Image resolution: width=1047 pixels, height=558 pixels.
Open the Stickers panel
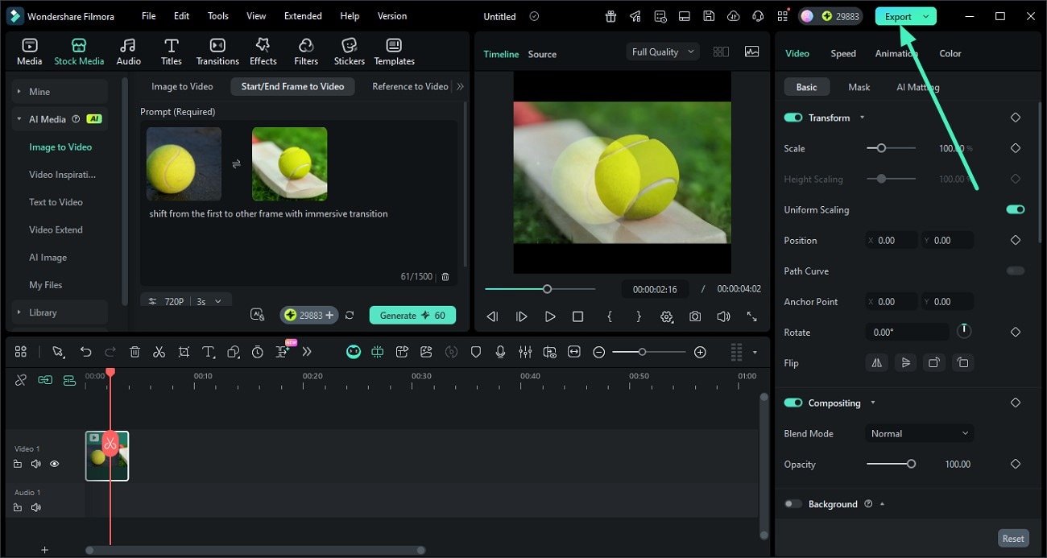click(349, 52)
